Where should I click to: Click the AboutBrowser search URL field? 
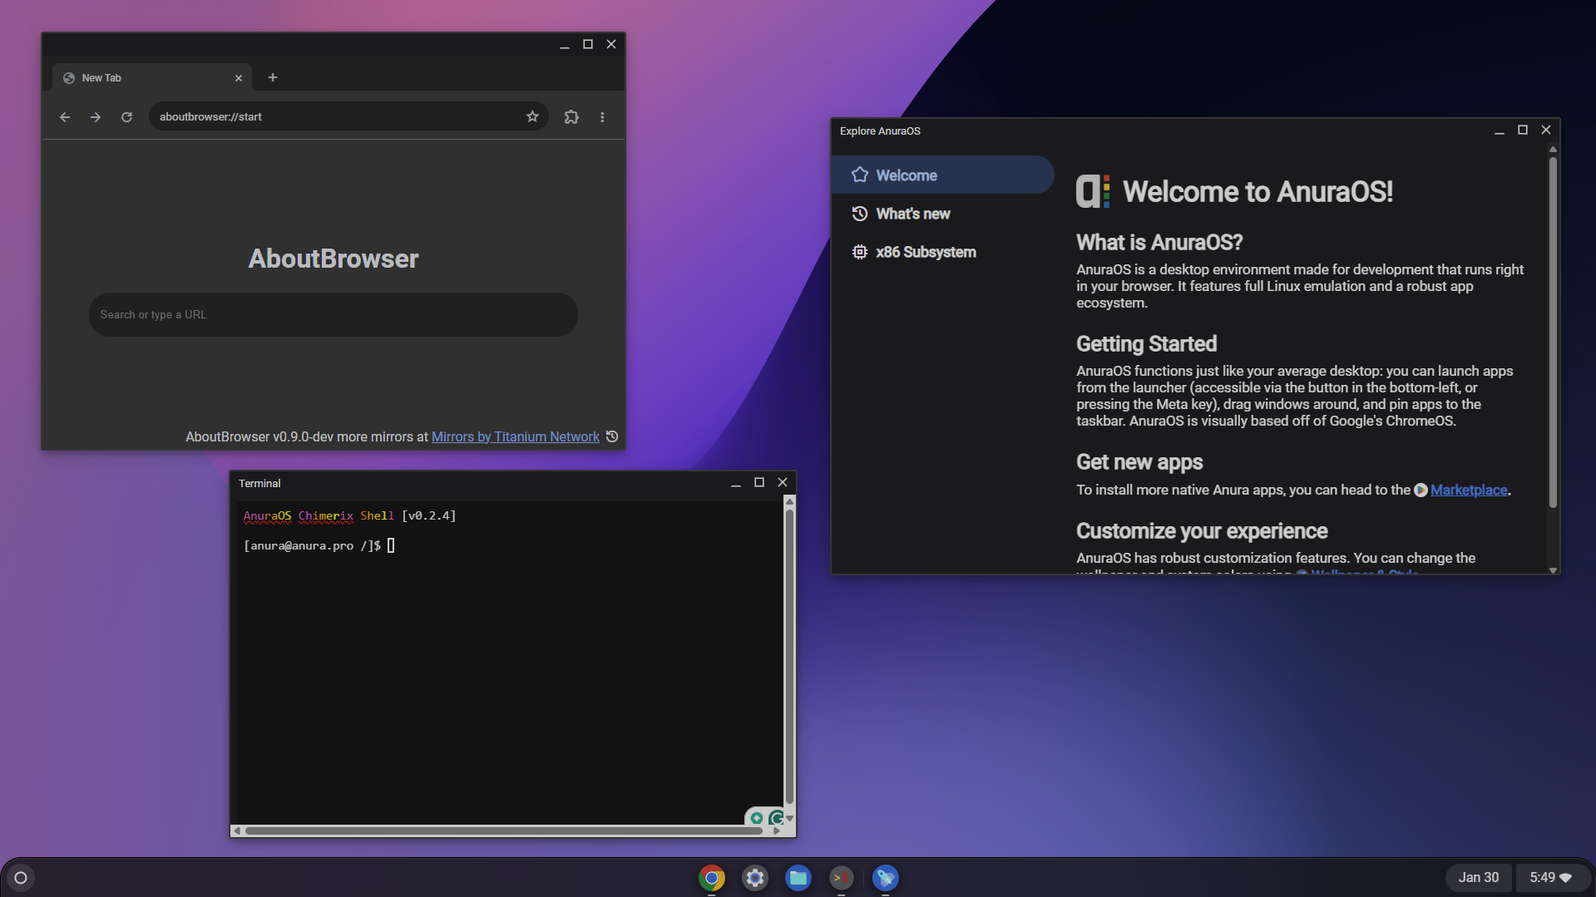pos(333,314)
